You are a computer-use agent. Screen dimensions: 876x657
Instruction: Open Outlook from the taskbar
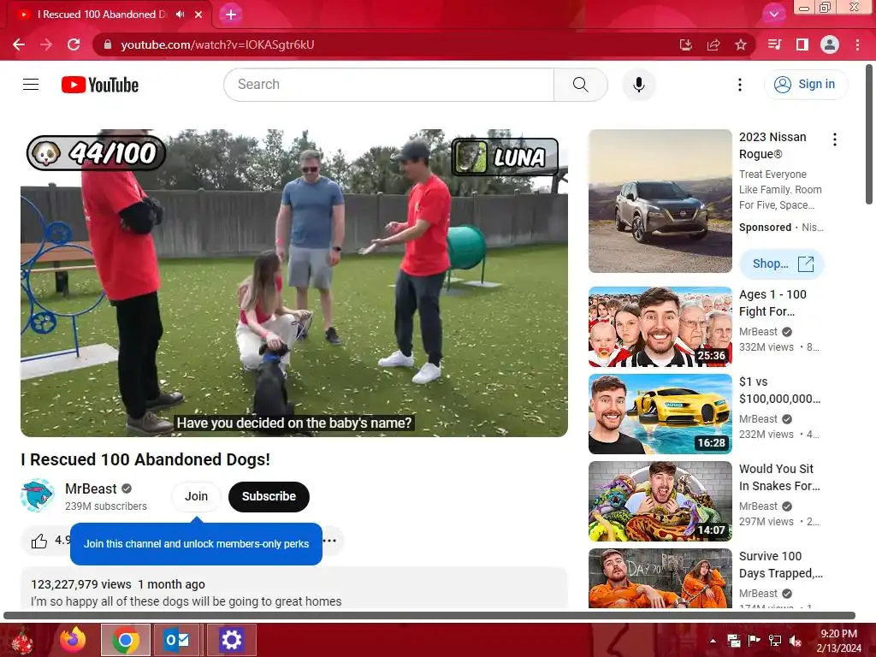click(x=177, y=640)
